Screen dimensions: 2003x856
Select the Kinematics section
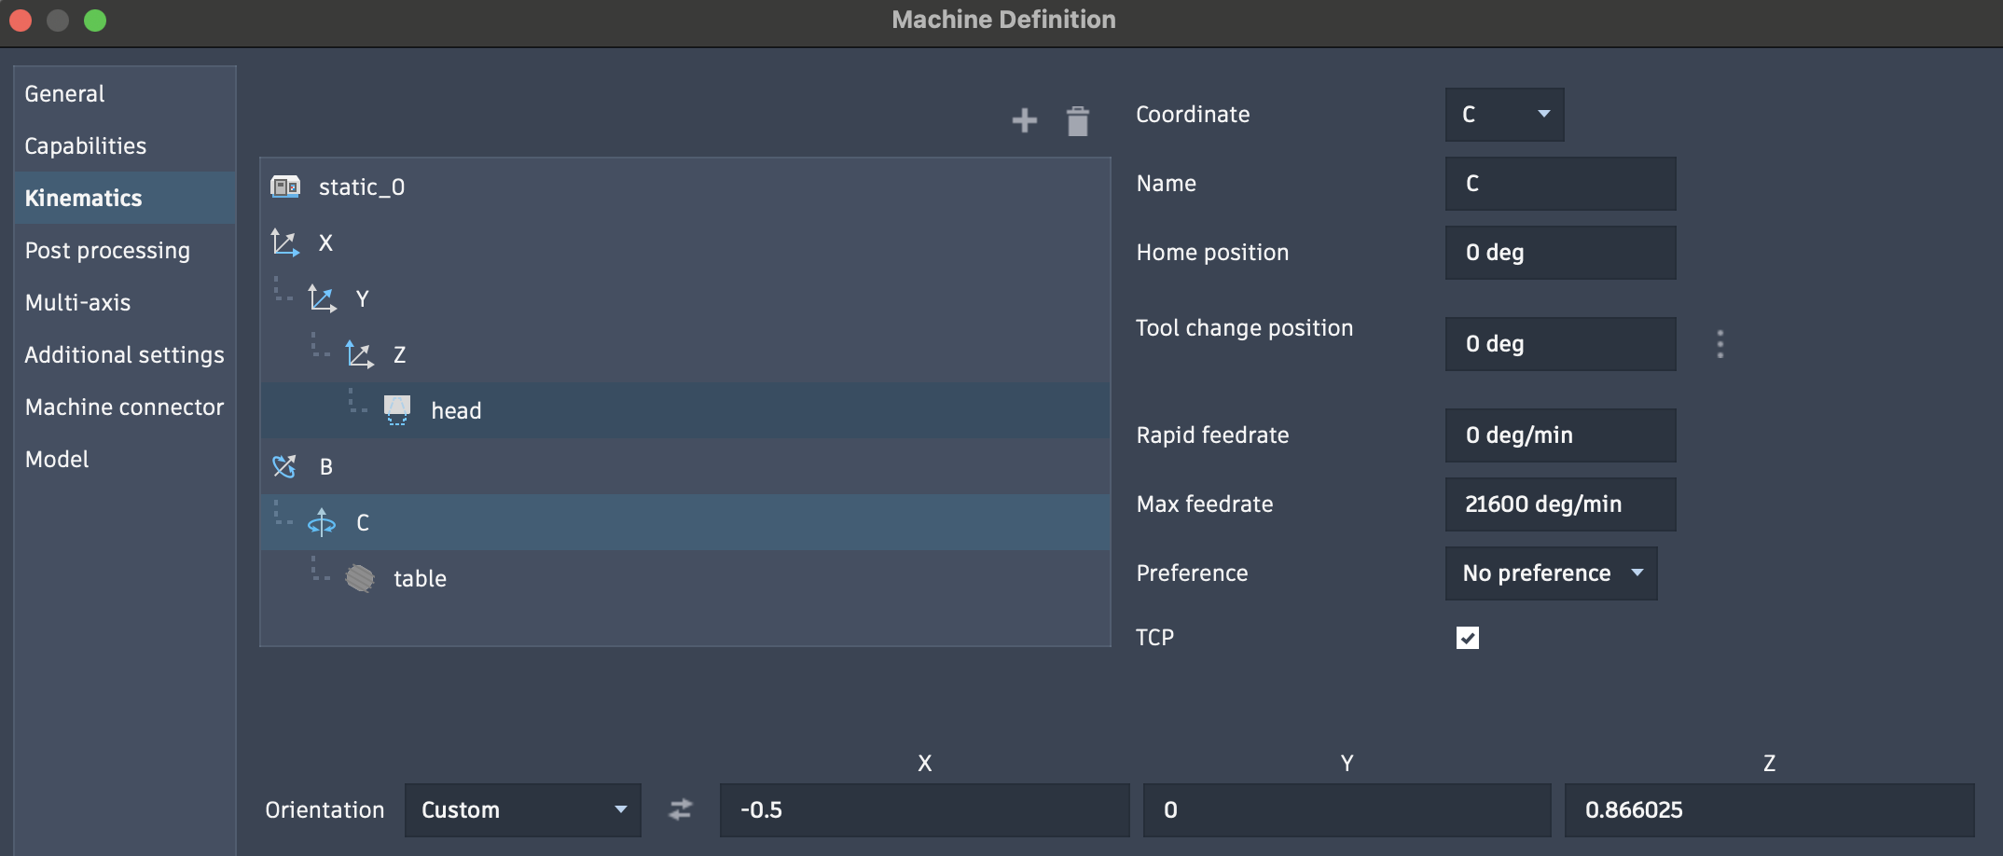click(125, 198)
